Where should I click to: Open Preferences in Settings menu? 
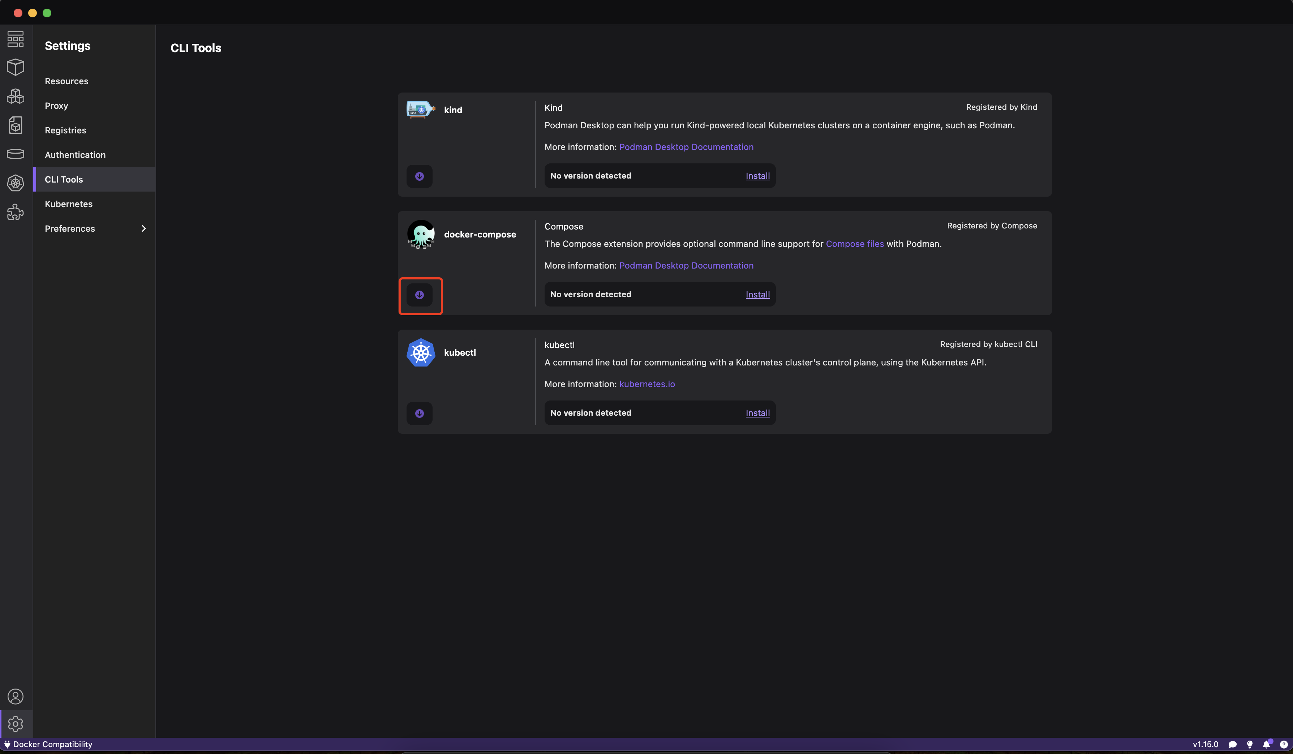click(x=94, y=228)
